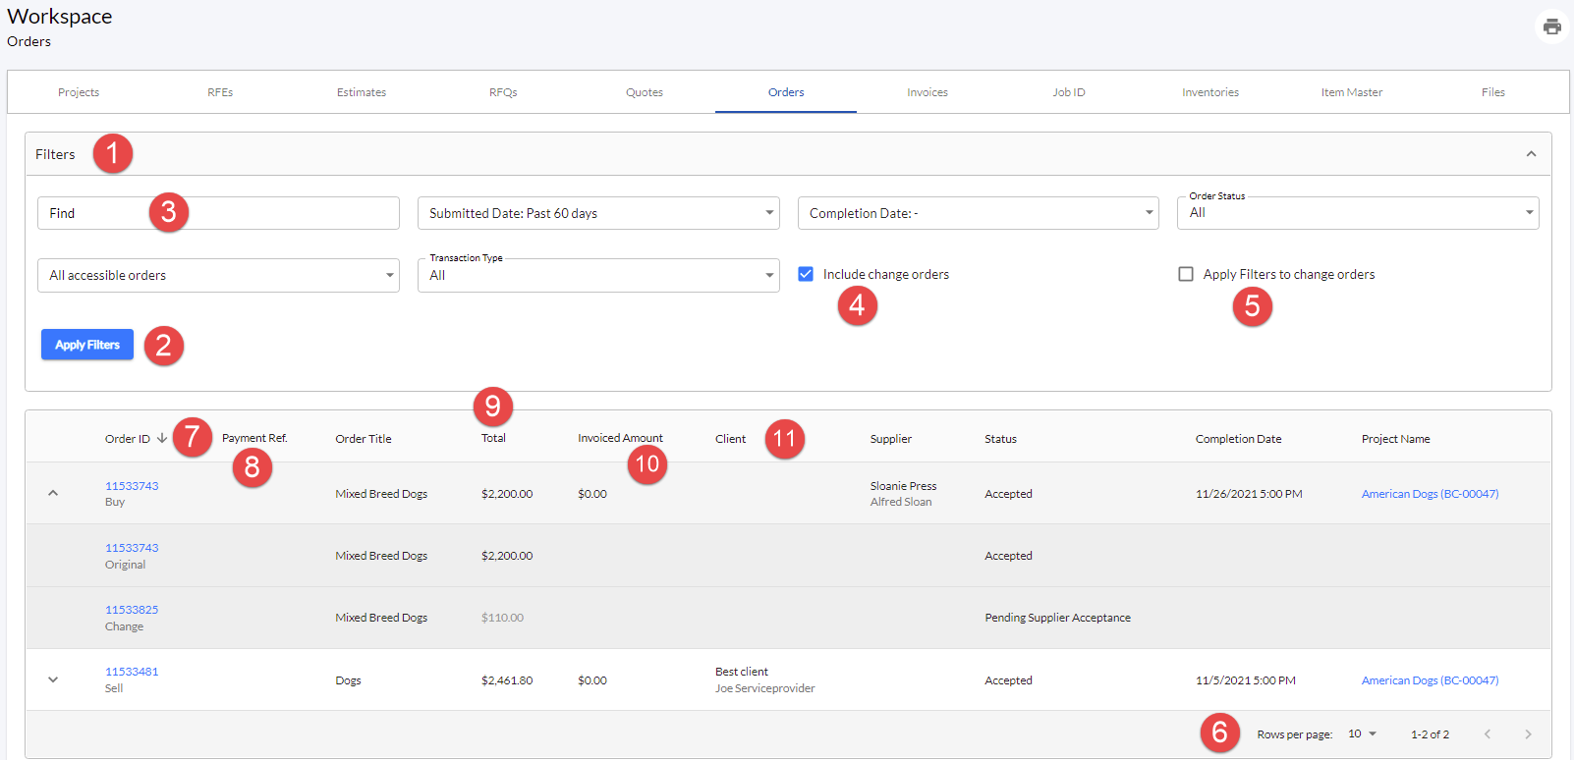This screenshot has width=1574, height=760.
Task: Switch to Estimates tab
Action: tap(362, 92)
